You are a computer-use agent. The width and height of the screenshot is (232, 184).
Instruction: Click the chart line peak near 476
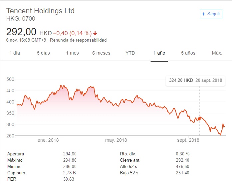point(61,86)
